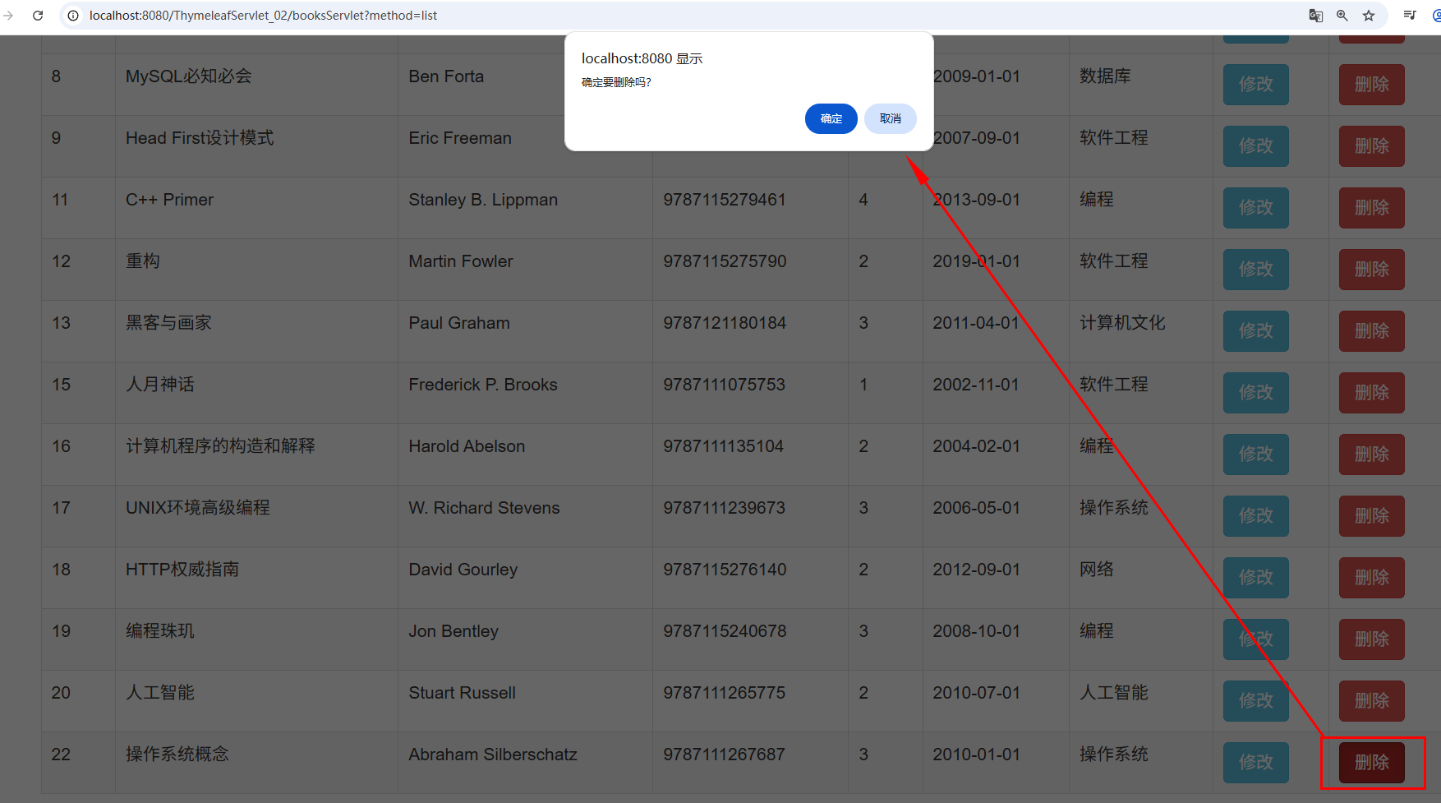This screenshot has height=803, width=1441.
Task: Select author 'Ben Forta'
Action: 446,76
